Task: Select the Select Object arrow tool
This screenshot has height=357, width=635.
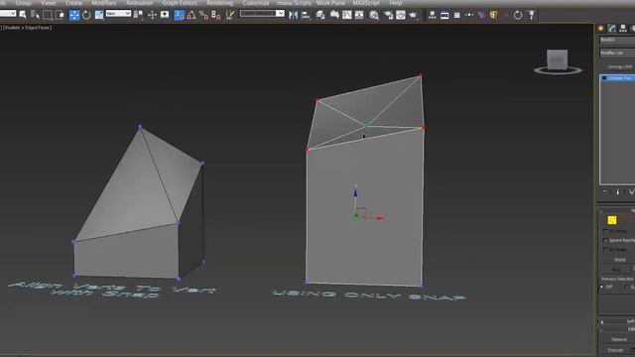Action: 23,15
